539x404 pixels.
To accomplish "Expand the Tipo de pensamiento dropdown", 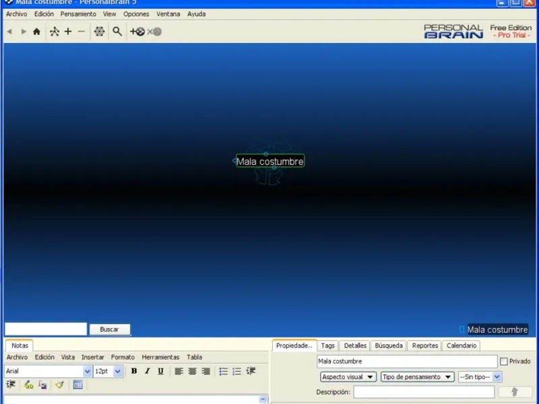I will coord(417,377).
